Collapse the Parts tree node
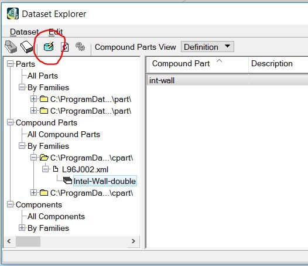This screenshot has height=266, width=308. click(x=10, y=64)
